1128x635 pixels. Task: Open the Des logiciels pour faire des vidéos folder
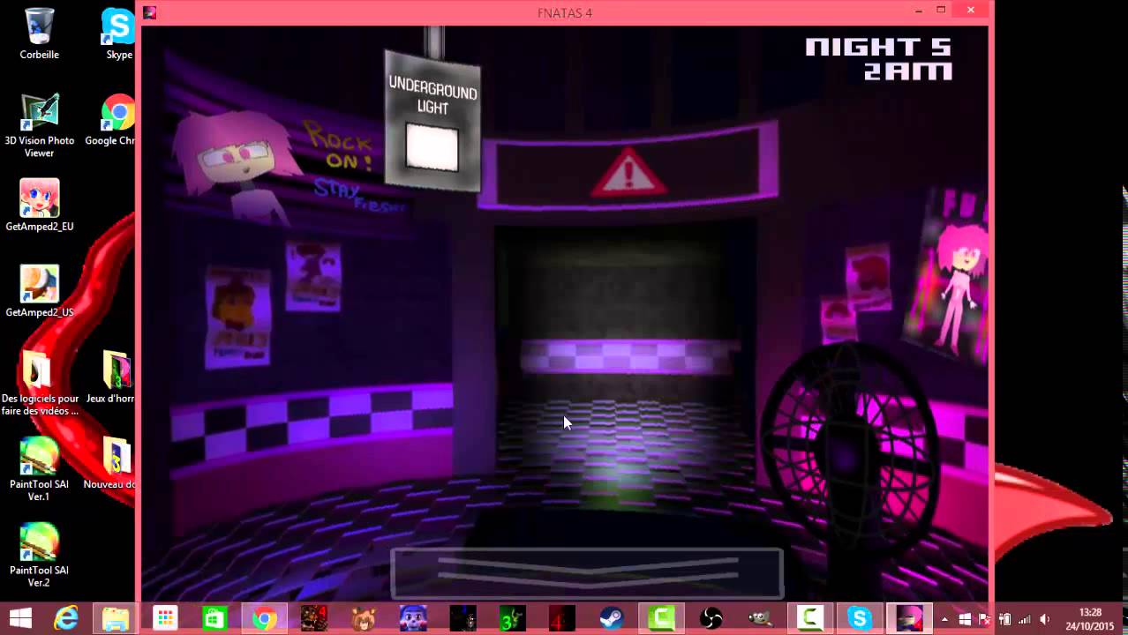(x=39, y=383)
